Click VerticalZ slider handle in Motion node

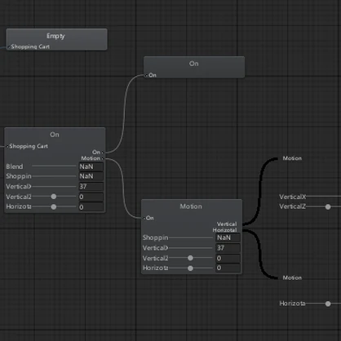190,258
